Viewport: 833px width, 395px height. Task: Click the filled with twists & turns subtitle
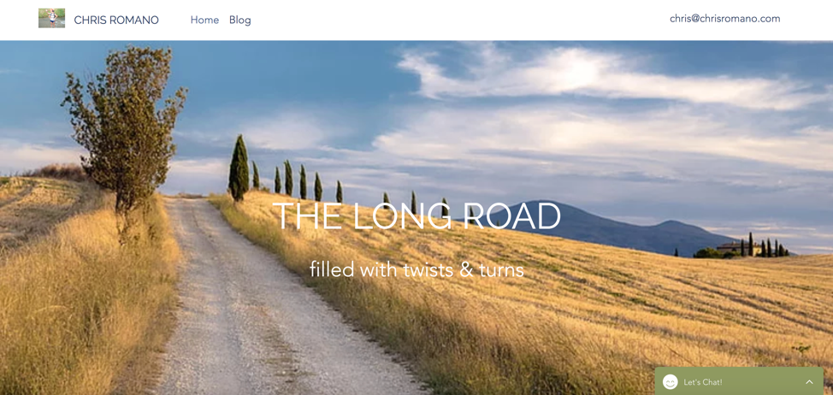[x=416, y=269]
